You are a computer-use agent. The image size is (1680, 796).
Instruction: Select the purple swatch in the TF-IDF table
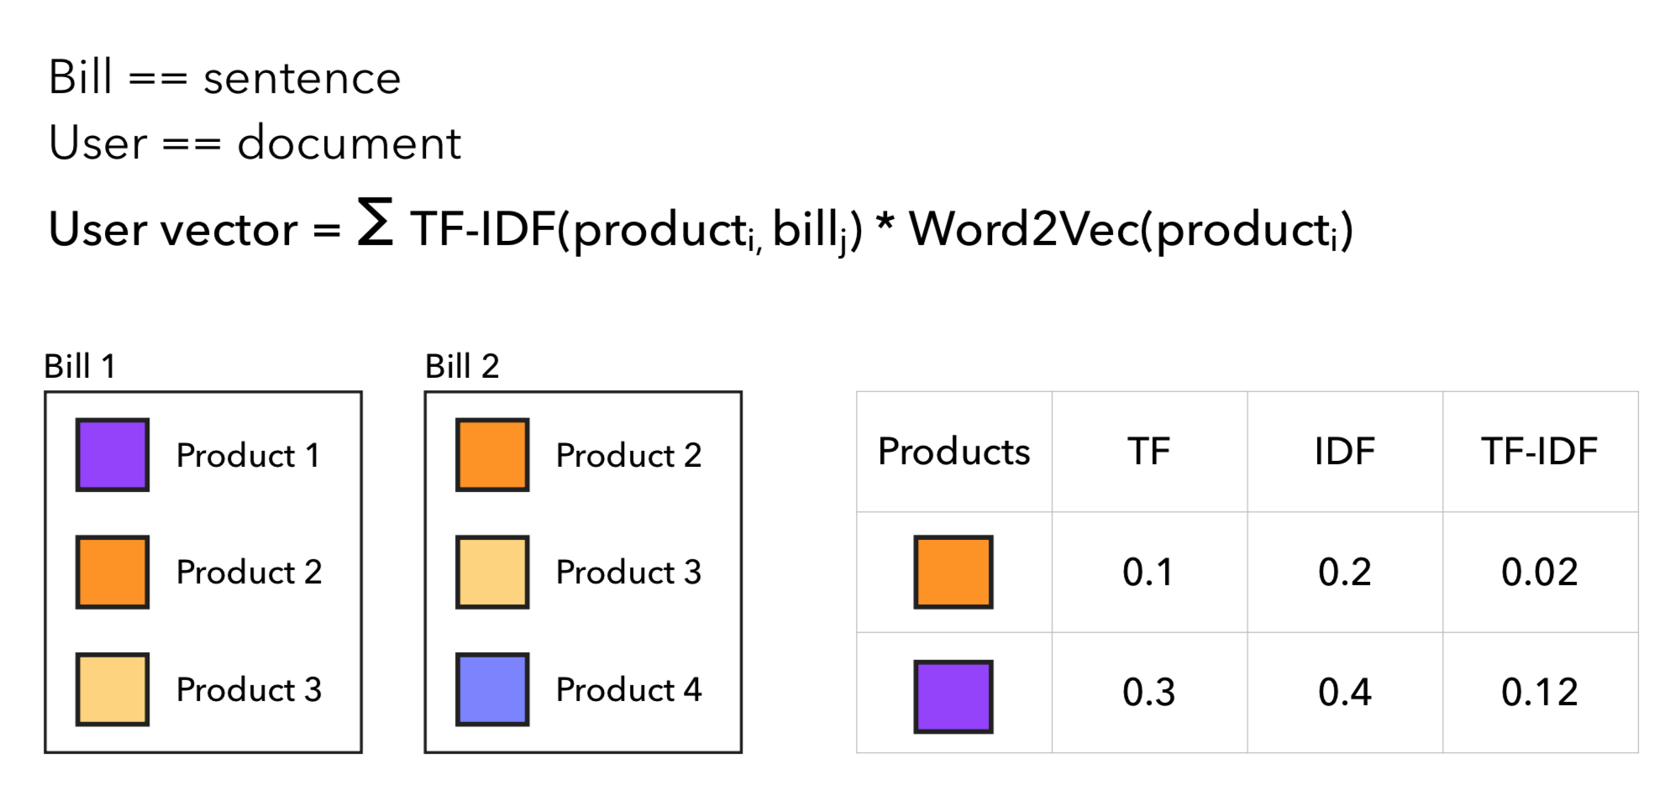(x=953, y=696)
